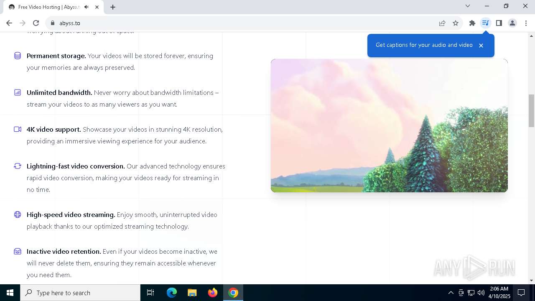
Task: Click the page vertical scrollbar thumb
Action: coord(531,110)
